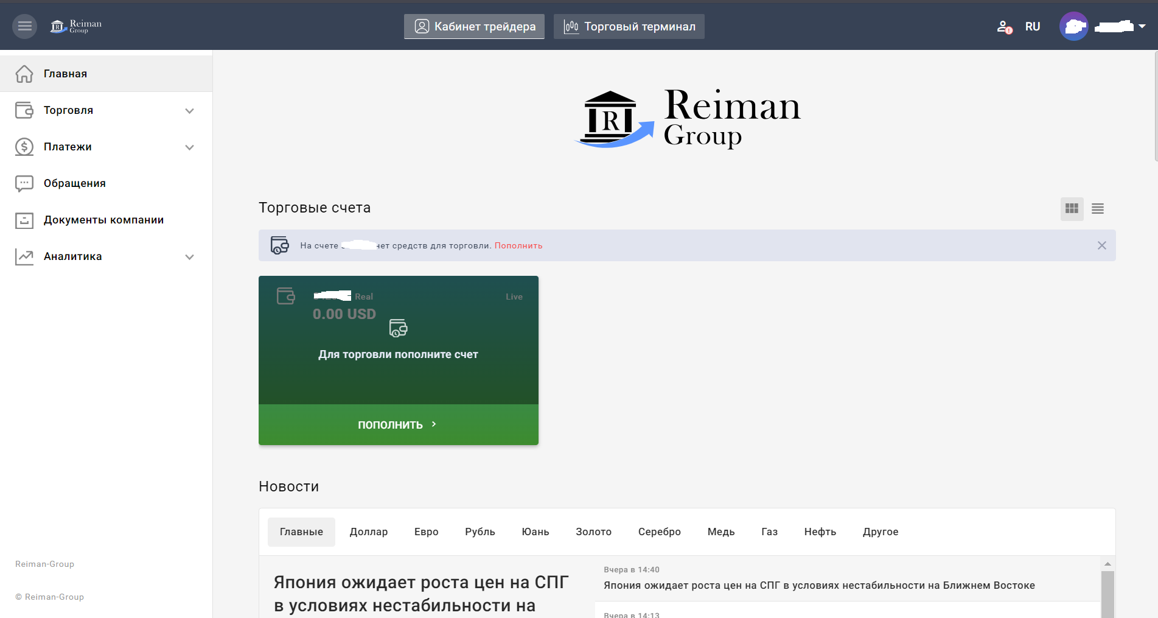Select the Главные news tab
This screenshot has height=618, width=1158.
[301, 532]
